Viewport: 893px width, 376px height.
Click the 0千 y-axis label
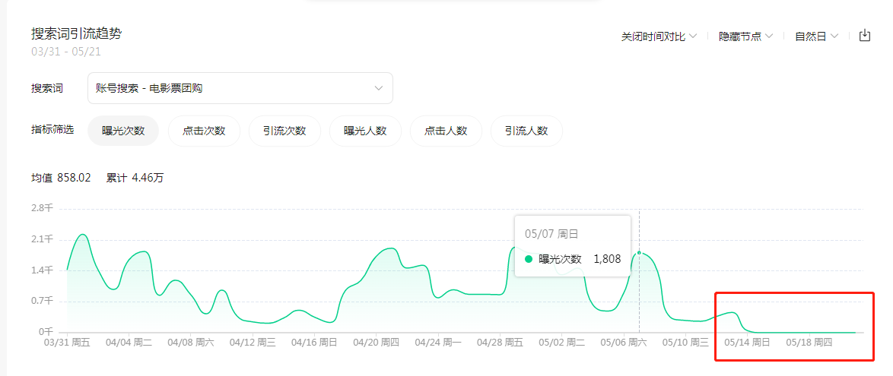point(46,331)
